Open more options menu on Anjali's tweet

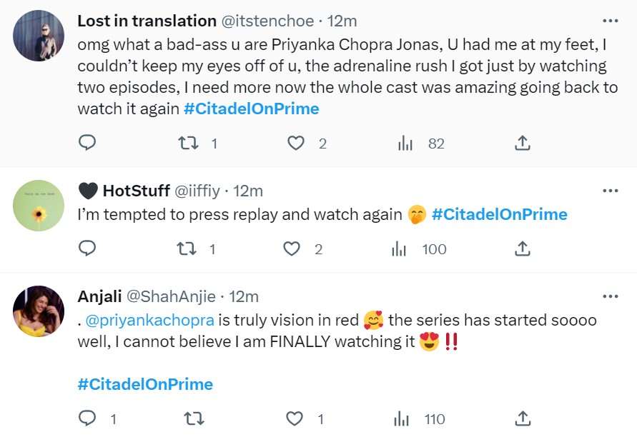click(611, 296)
